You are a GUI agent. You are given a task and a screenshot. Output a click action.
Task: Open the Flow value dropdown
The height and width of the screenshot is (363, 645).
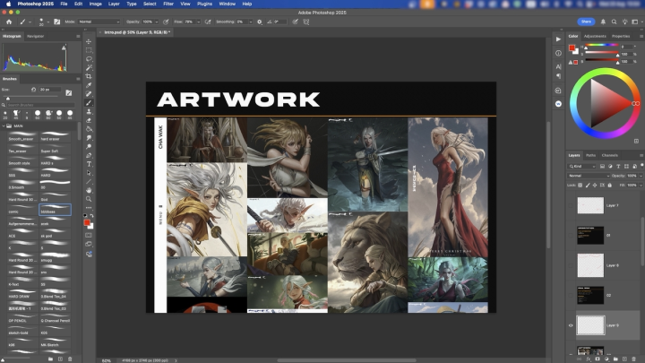click(x=198, y=22)
